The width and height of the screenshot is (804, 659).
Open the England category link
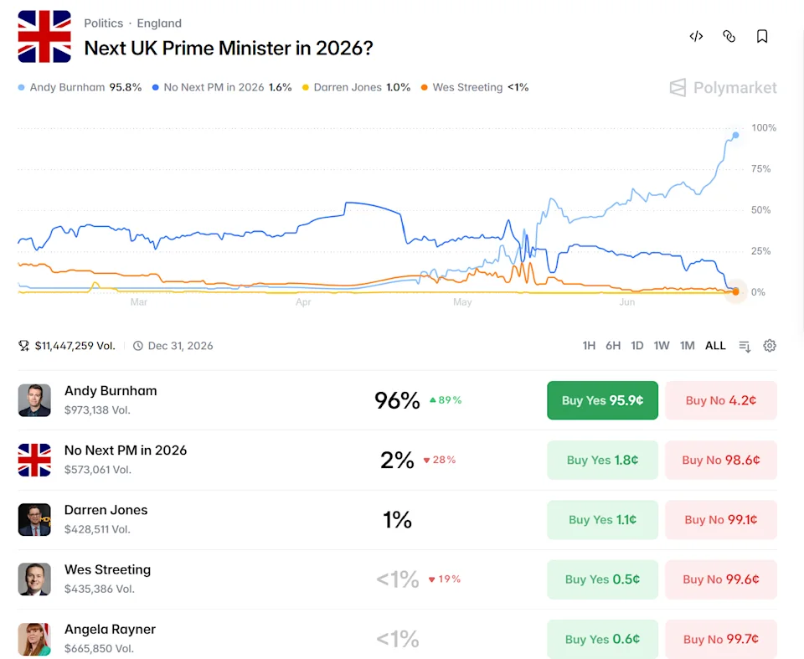[159, 23]
